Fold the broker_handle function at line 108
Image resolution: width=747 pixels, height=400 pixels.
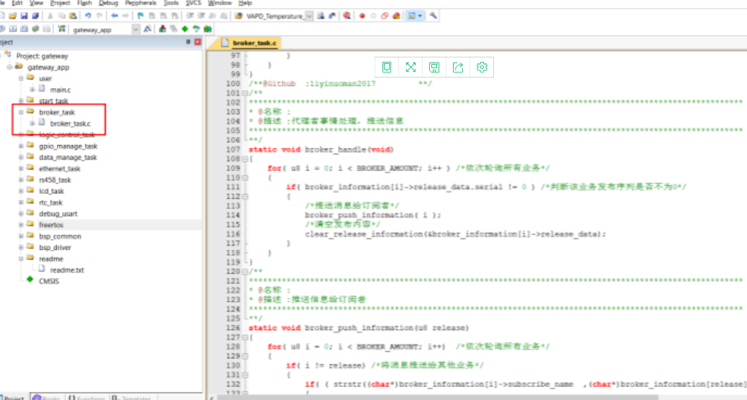[x=245, y=159]
